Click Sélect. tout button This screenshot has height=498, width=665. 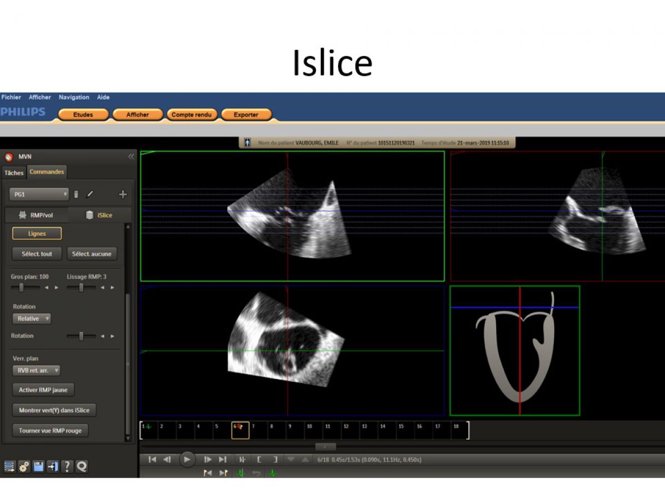(37, 254)
